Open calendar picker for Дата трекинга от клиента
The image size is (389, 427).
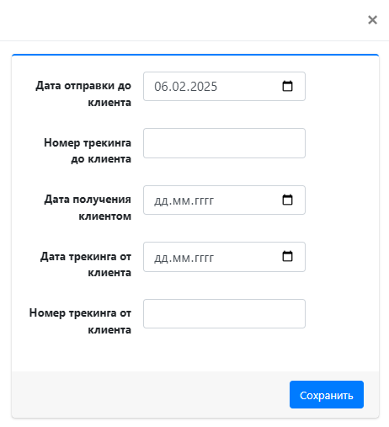point(287,256)
